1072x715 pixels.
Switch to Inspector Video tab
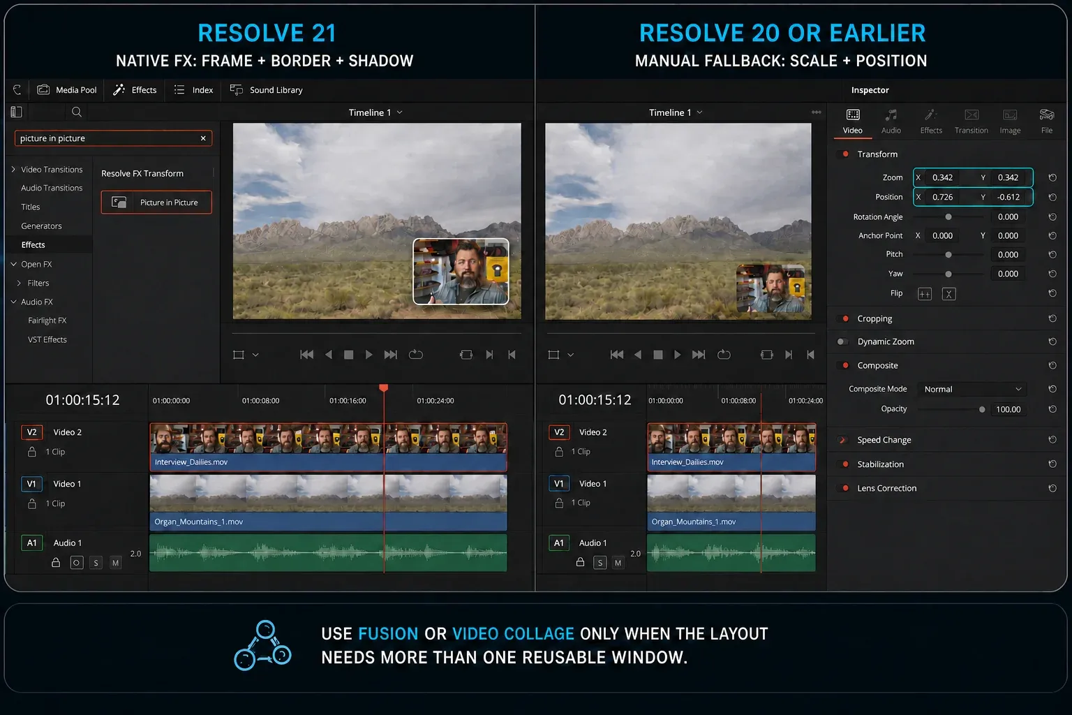[853, 121]
